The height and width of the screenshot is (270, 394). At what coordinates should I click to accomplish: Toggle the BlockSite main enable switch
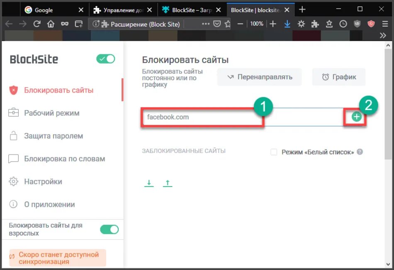[105, 59]
